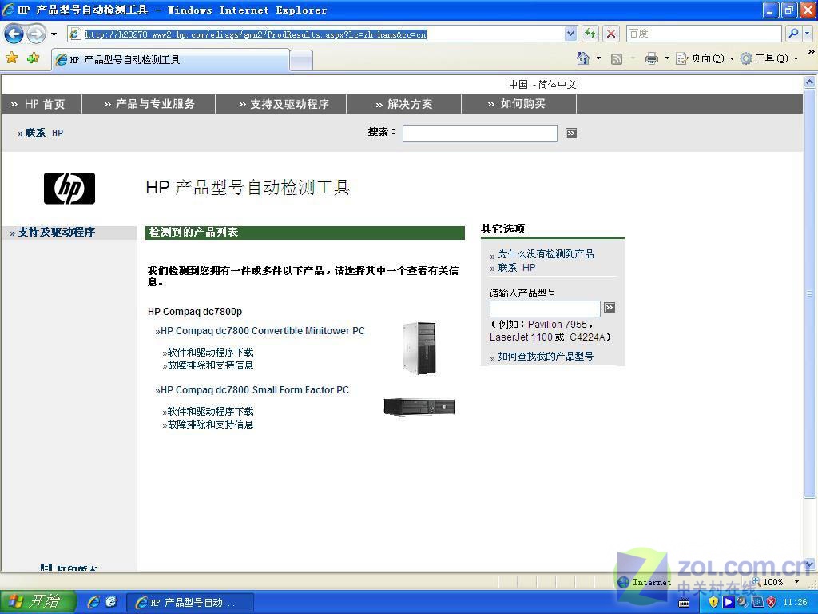Open 产品与专业服务 navigation item
The image size is (818, 614).
point(149,104)
